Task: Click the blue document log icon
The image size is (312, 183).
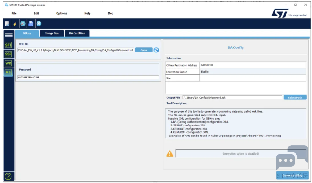Action: coord(31,24)
